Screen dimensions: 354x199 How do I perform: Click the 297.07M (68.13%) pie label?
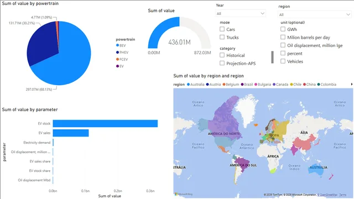(39, 90)
